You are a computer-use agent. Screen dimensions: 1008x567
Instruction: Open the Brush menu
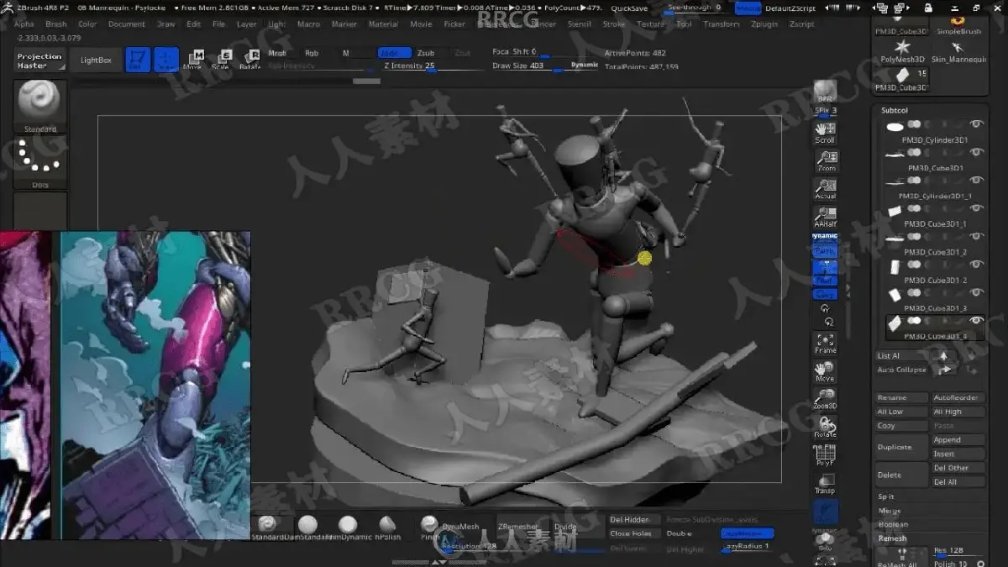point(55,24)
